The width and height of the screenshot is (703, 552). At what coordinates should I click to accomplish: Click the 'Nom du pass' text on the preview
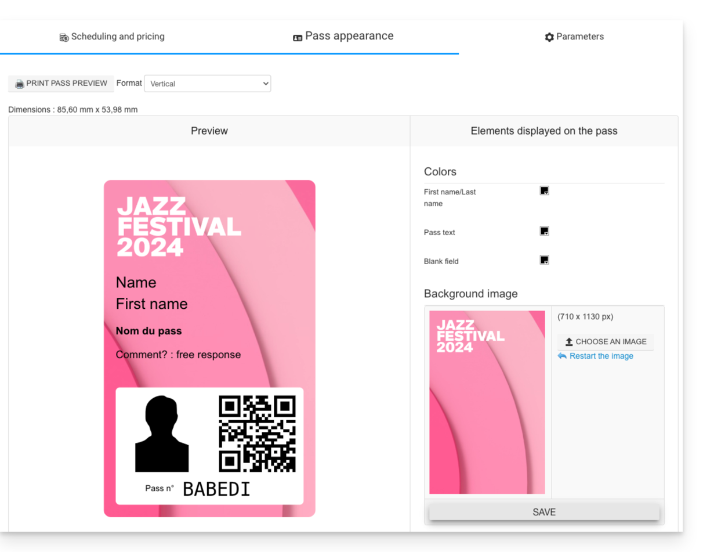148,331
